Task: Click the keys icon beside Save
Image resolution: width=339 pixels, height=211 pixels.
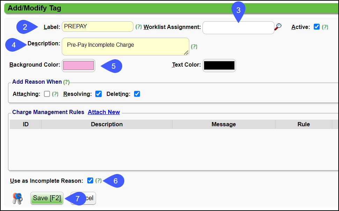Action: (17, 198)
